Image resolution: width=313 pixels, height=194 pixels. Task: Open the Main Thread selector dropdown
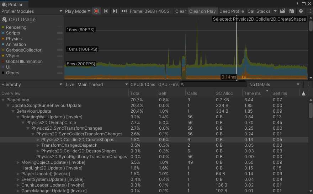pyautogui.click(x=102, y=85)
